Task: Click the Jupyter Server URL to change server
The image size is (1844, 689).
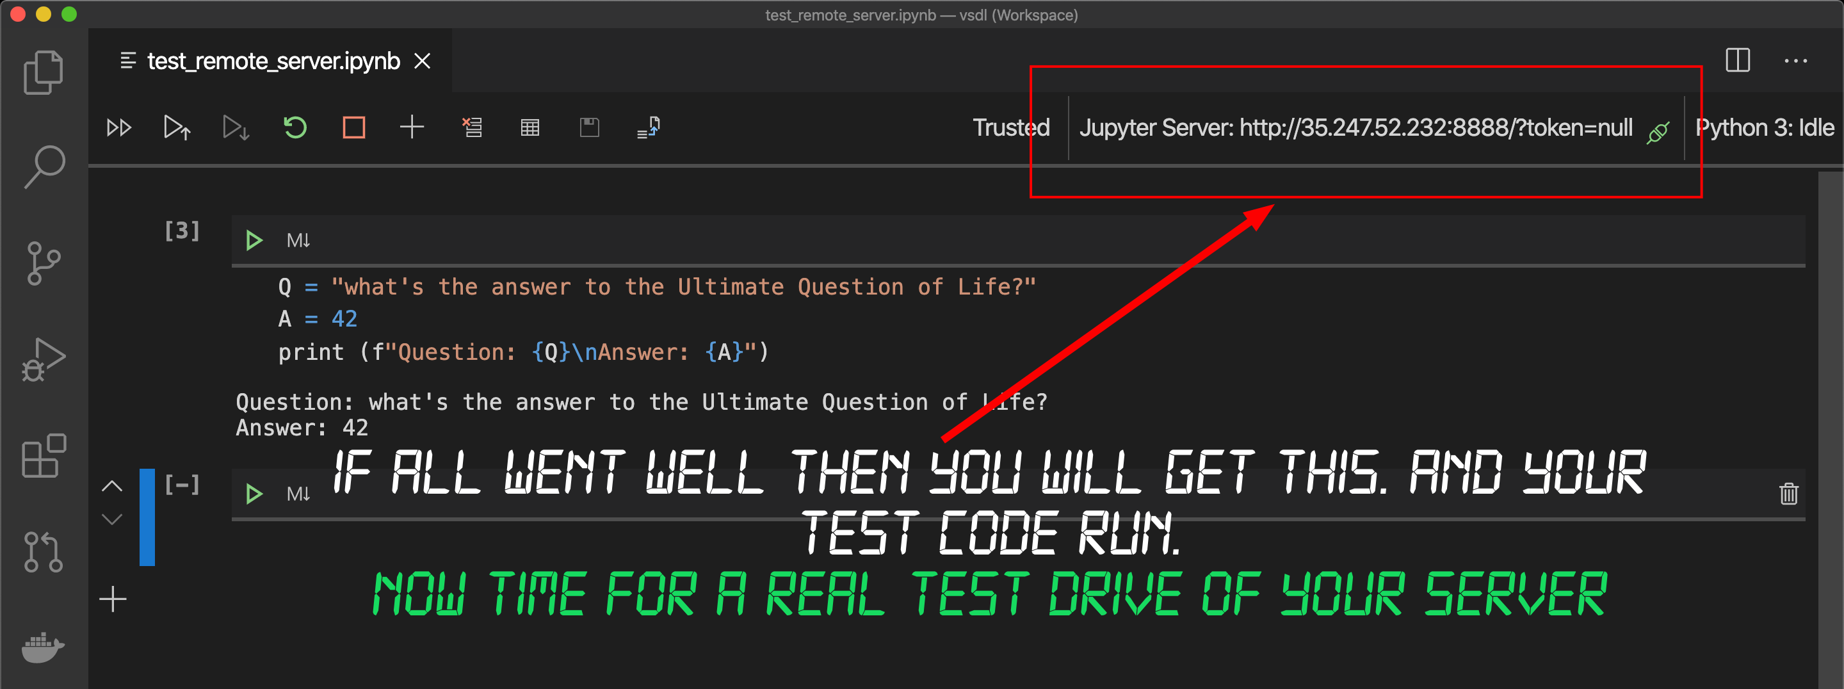Action: pos(1356,127)
